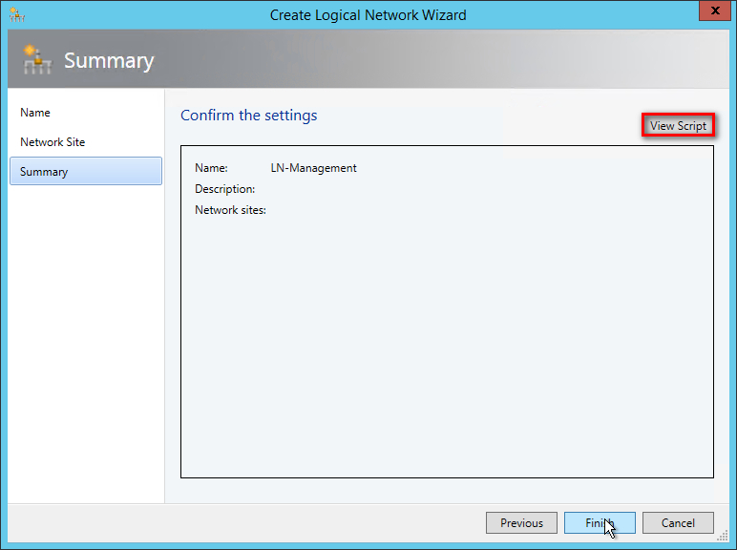Click the "Create Logical Network Wizard" title text
Viewport: 737px width, 550px height.
tap(368, 15)
